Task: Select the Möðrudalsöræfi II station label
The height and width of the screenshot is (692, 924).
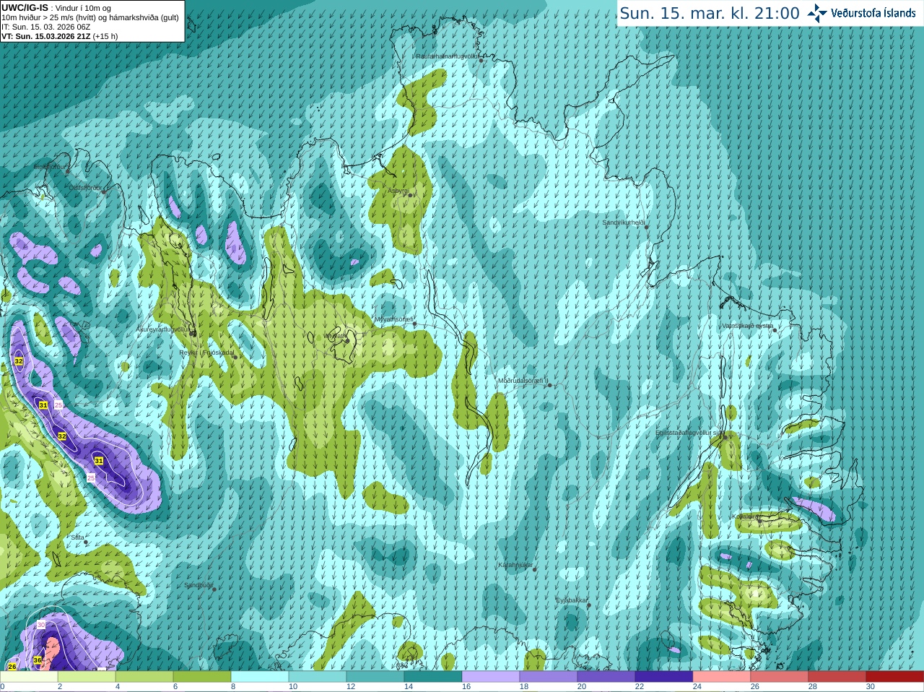Action: point(523,381)
